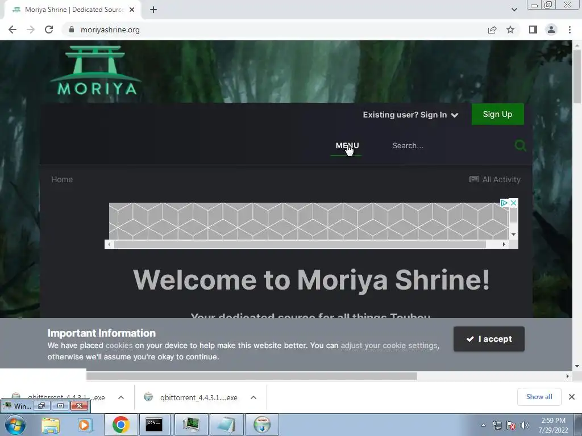
Task: Click the Home breadcrumb link
Action: tap(62, 179)
